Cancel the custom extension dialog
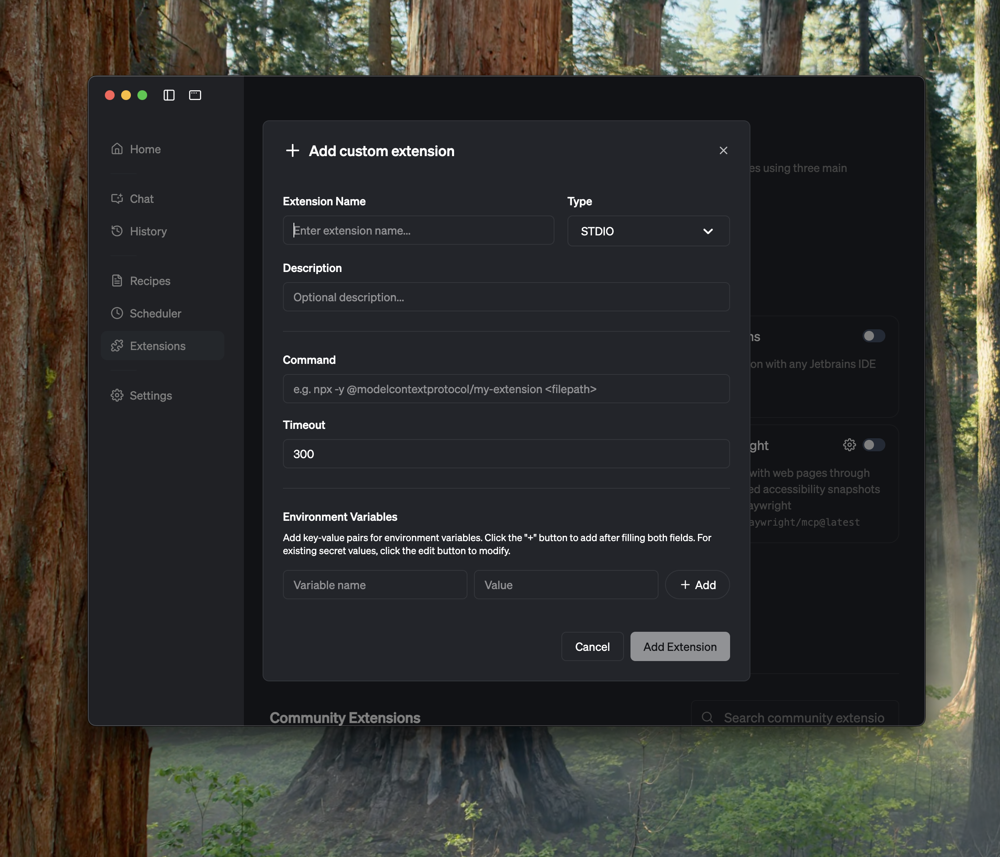This screenshot has width=1000, height=857. click(592, 646)
